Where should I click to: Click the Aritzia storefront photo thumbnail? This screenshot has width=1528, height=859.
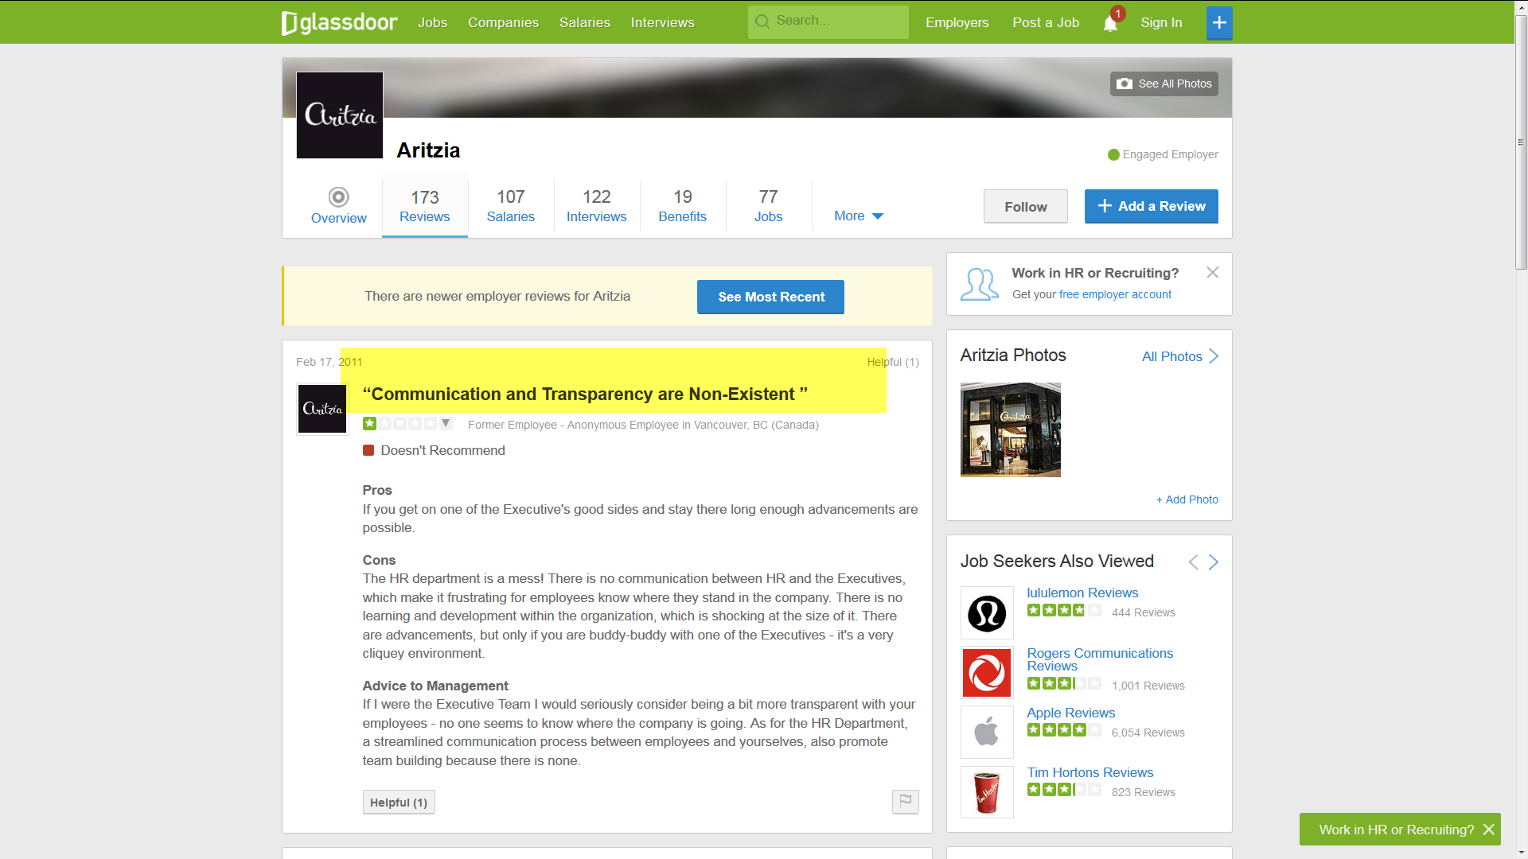pyautogui.click(x=1010, y=429)
